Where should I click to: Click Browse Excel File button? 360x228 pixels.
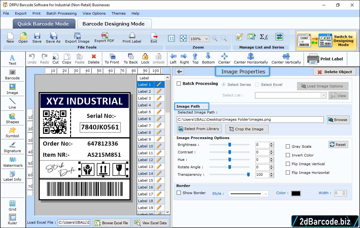click(x=112, y=223)
